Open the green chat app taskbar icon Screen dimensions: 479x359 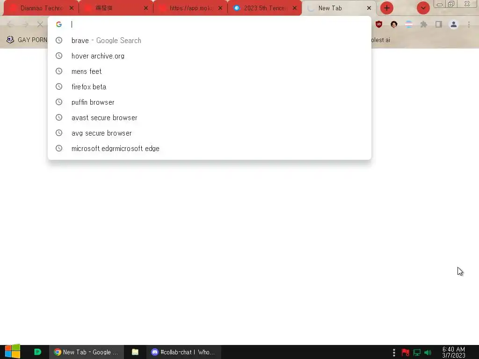point(37,352)
